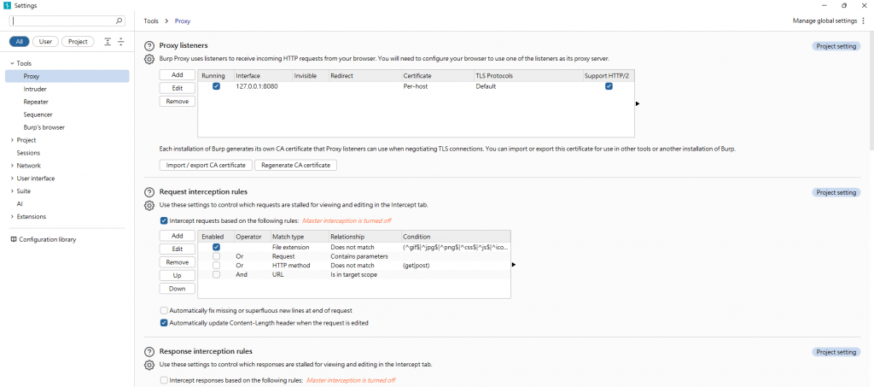Click the Burp Settings app icon
Image resolution: width=874 pixels, height=387 pixels.
point(7,5)
